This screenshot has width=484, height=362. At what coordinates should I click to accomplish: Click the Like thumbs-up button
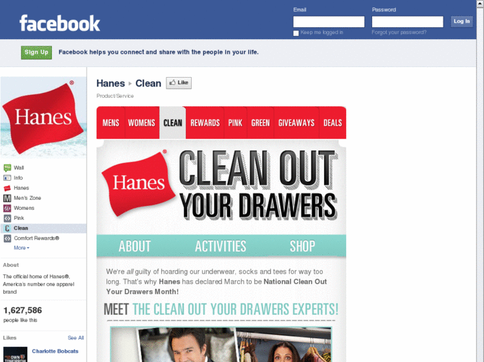click(x=178, y=83)
